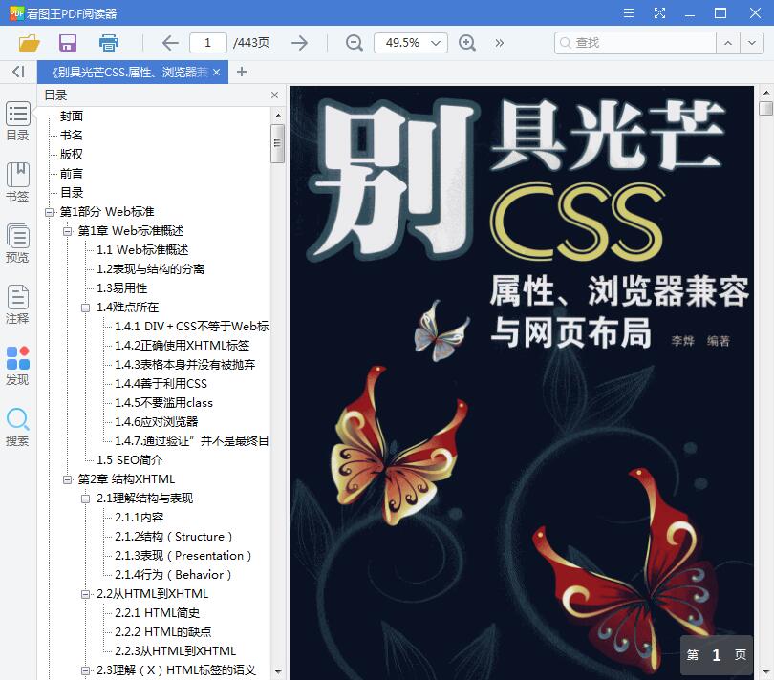This screenshot has height=680, width=774.
Task: Close the 目录 outline panel
Action: coord(274,96)
